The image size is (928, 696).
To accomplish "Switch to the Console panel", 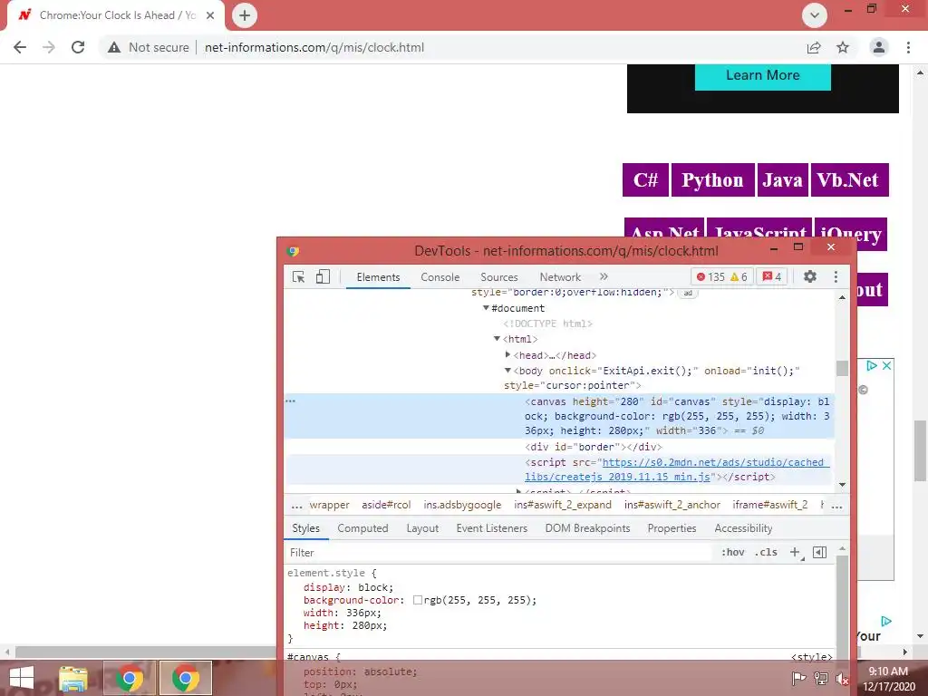I will (440, 277).
